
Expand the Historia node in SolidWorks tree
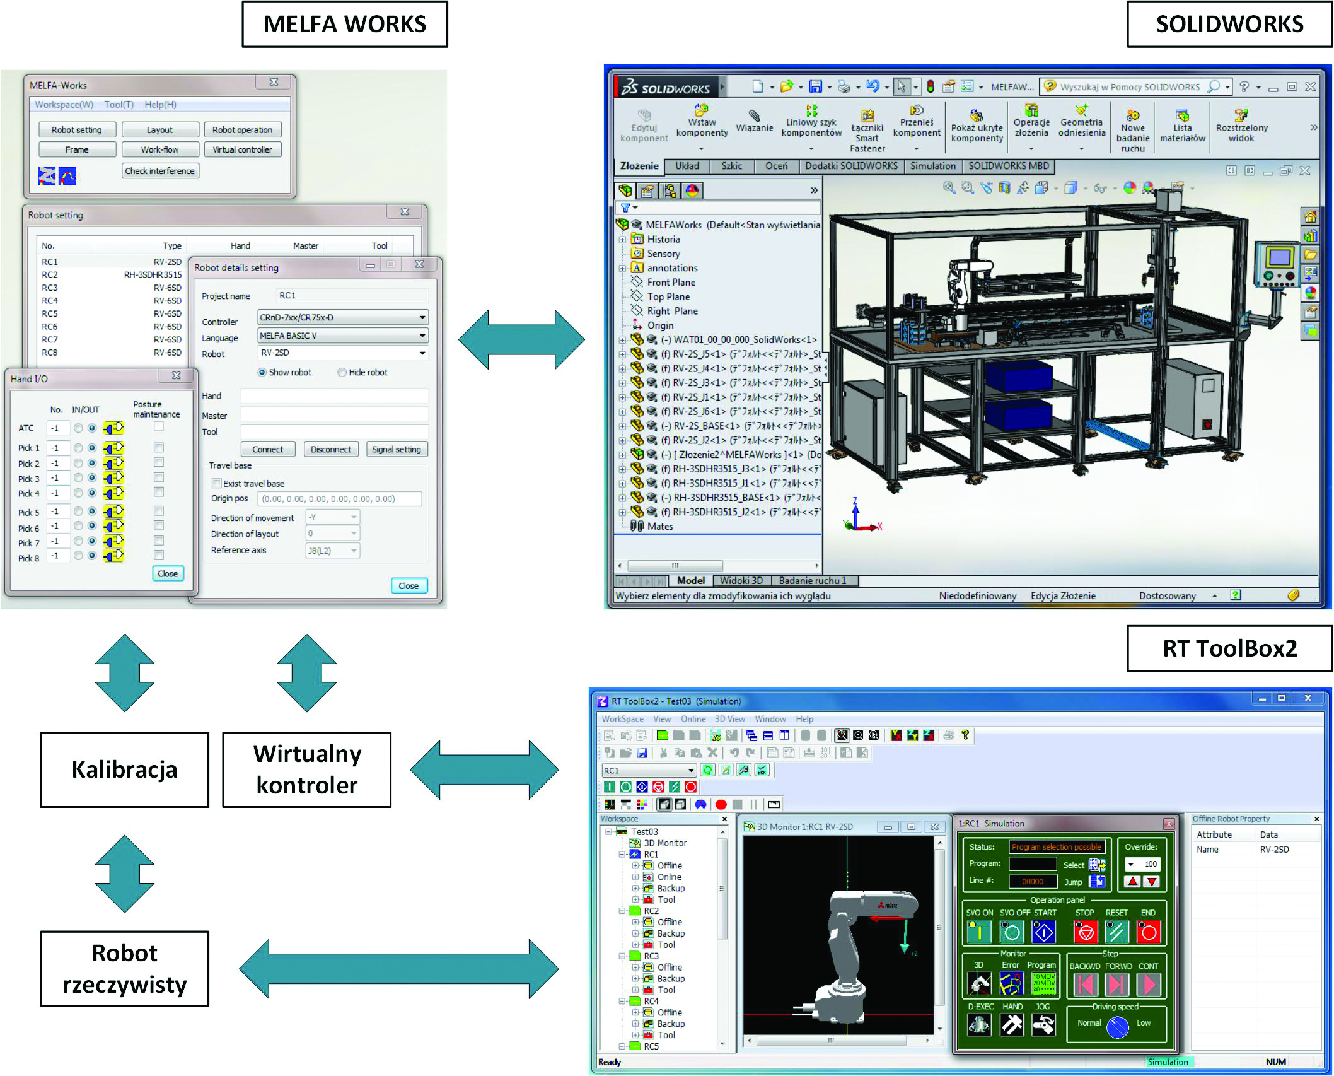[623, 240]
